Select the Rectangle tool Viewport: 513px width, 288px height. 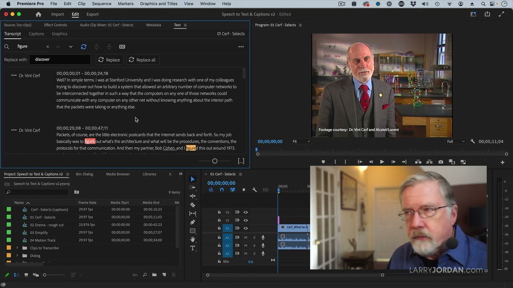(x=192, y=231)
